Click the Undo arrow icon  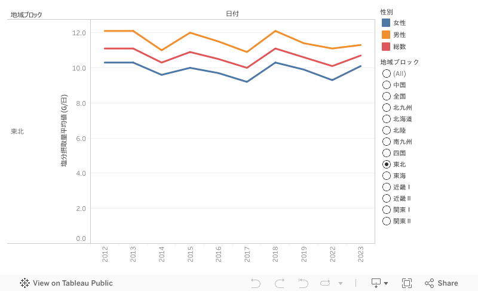[x=256, y=283]
